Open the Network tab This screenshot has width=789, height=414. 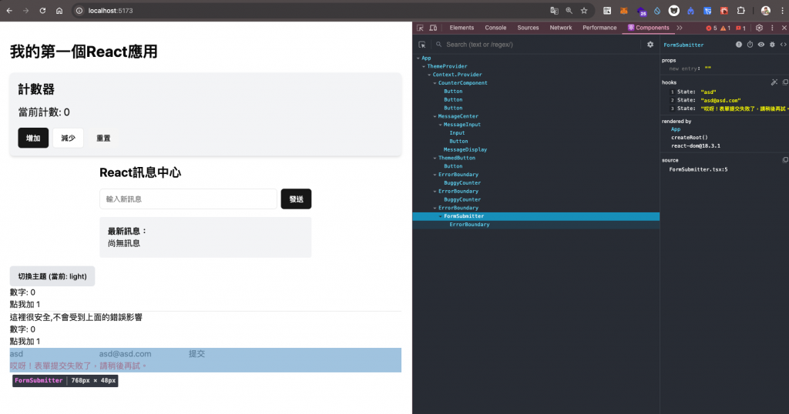(x=561, y=28)
